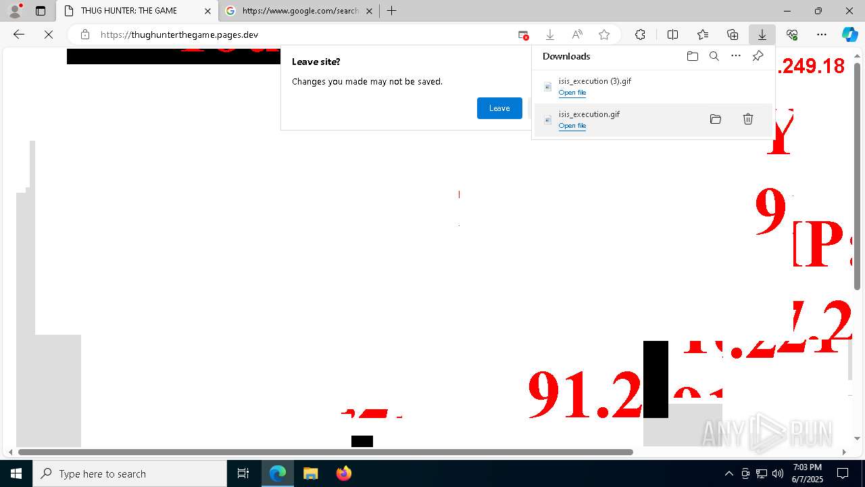Open downloads folder from Downloads panel
Image resolution: width=865 pixels, height=487 pixels.
[693, 56]
